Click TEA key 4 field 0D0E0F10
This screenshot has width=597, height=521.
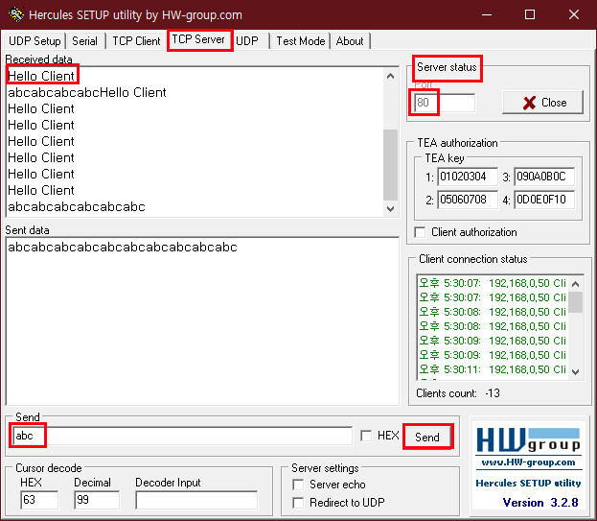pyautogui.click(x=544, y=200)
